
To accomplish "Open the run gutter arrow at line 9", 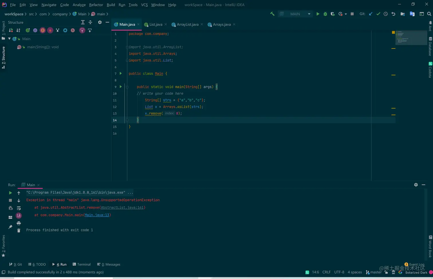I will click(121, 87).
